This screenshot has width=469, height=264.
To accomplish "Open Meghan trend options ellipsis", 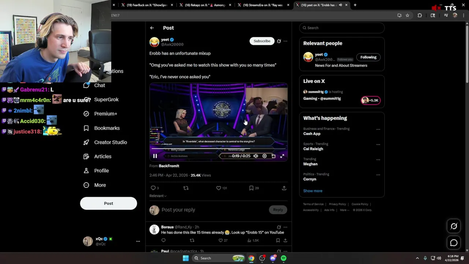I will (x=378, y=160).
